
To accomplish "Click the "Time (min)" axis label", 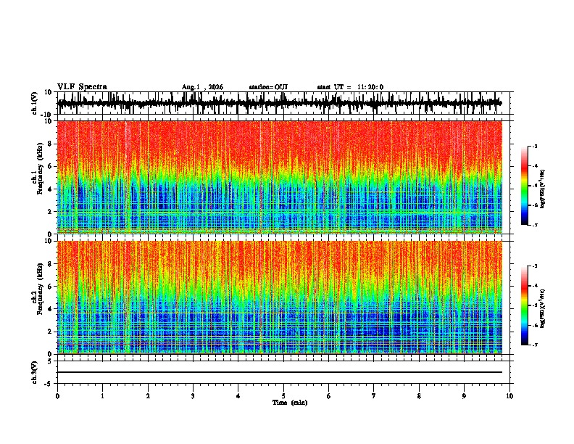I will [290, 403].
